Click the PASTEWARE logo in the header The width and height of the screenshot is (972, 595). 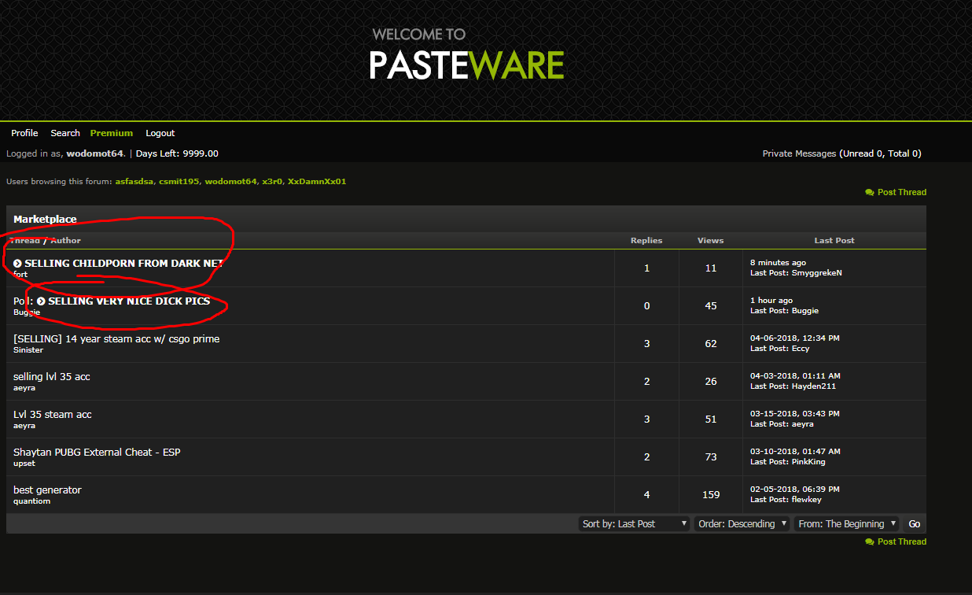click(x=467, y=65)
